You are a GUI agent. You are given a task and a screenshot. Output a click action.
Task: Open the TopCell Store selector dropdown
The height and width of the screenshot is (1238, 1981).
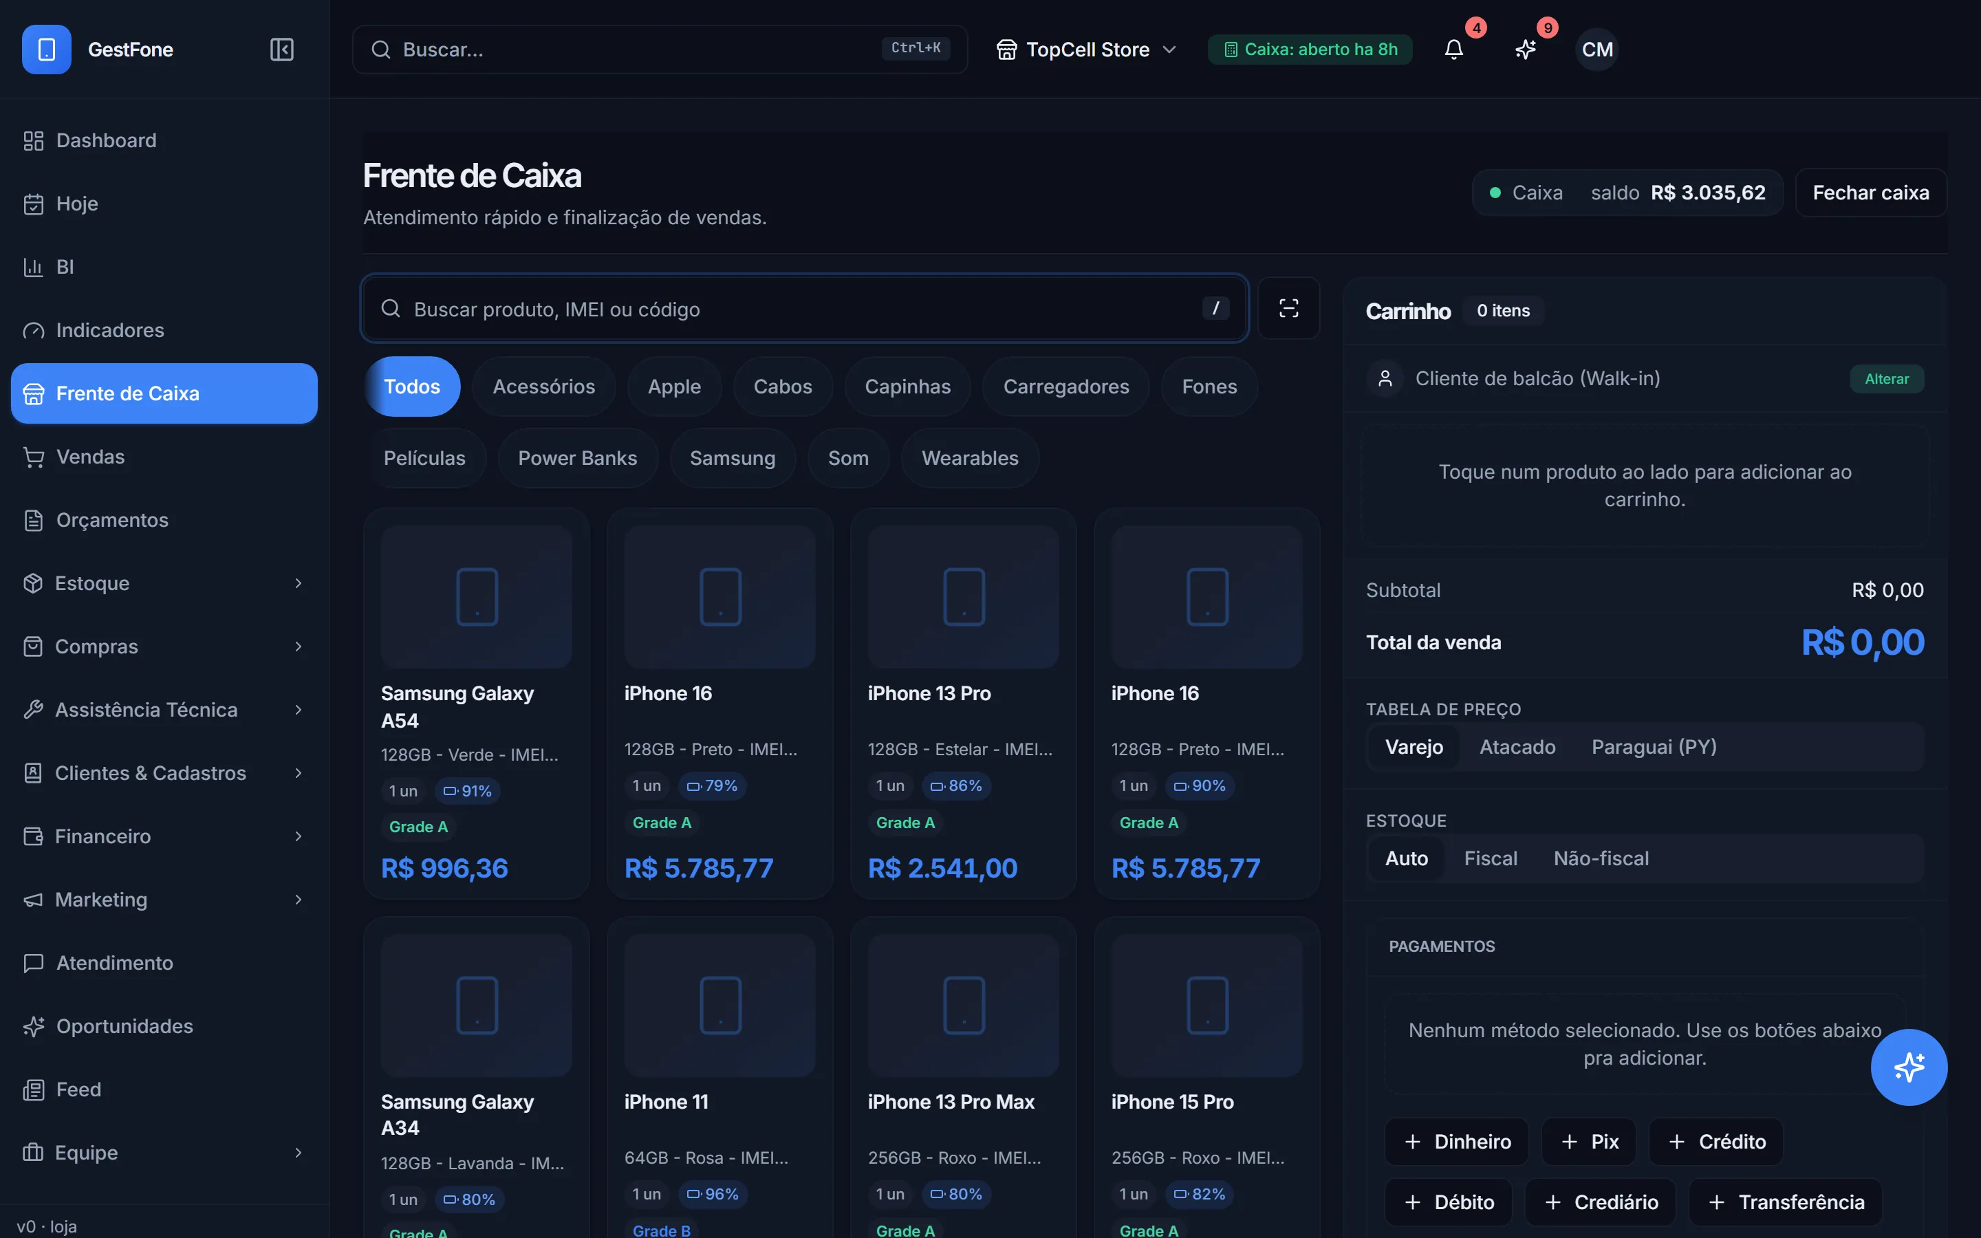coord(1086,49)
